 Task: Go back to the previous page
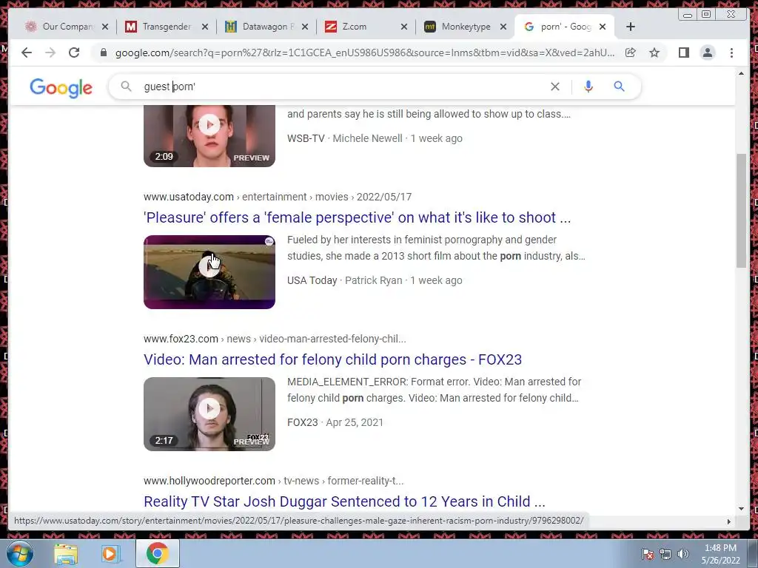click(x=27, y=53)
